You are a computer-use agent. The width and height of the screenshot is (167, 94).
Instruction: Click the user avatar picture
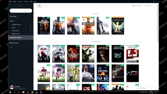tap(12, 87)
